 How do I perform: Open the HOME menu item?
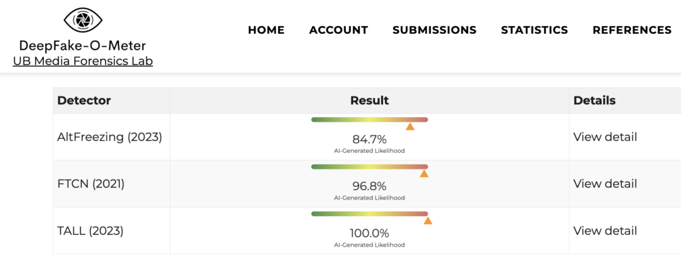[266, 30]
